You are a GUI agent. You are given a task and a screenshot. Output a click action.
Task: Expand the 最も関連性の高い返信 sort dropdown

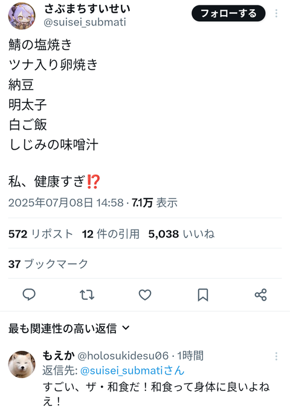click(69, 328)
